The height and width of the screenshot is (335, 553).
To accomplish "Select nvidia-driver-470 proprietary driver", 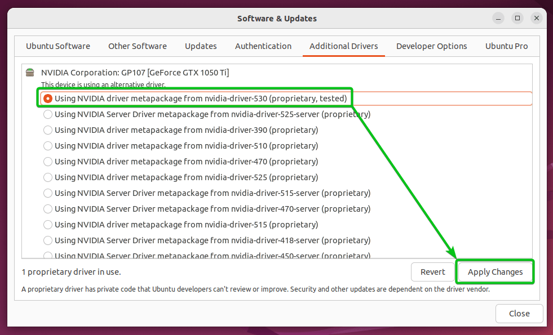I will coord(47,162).
